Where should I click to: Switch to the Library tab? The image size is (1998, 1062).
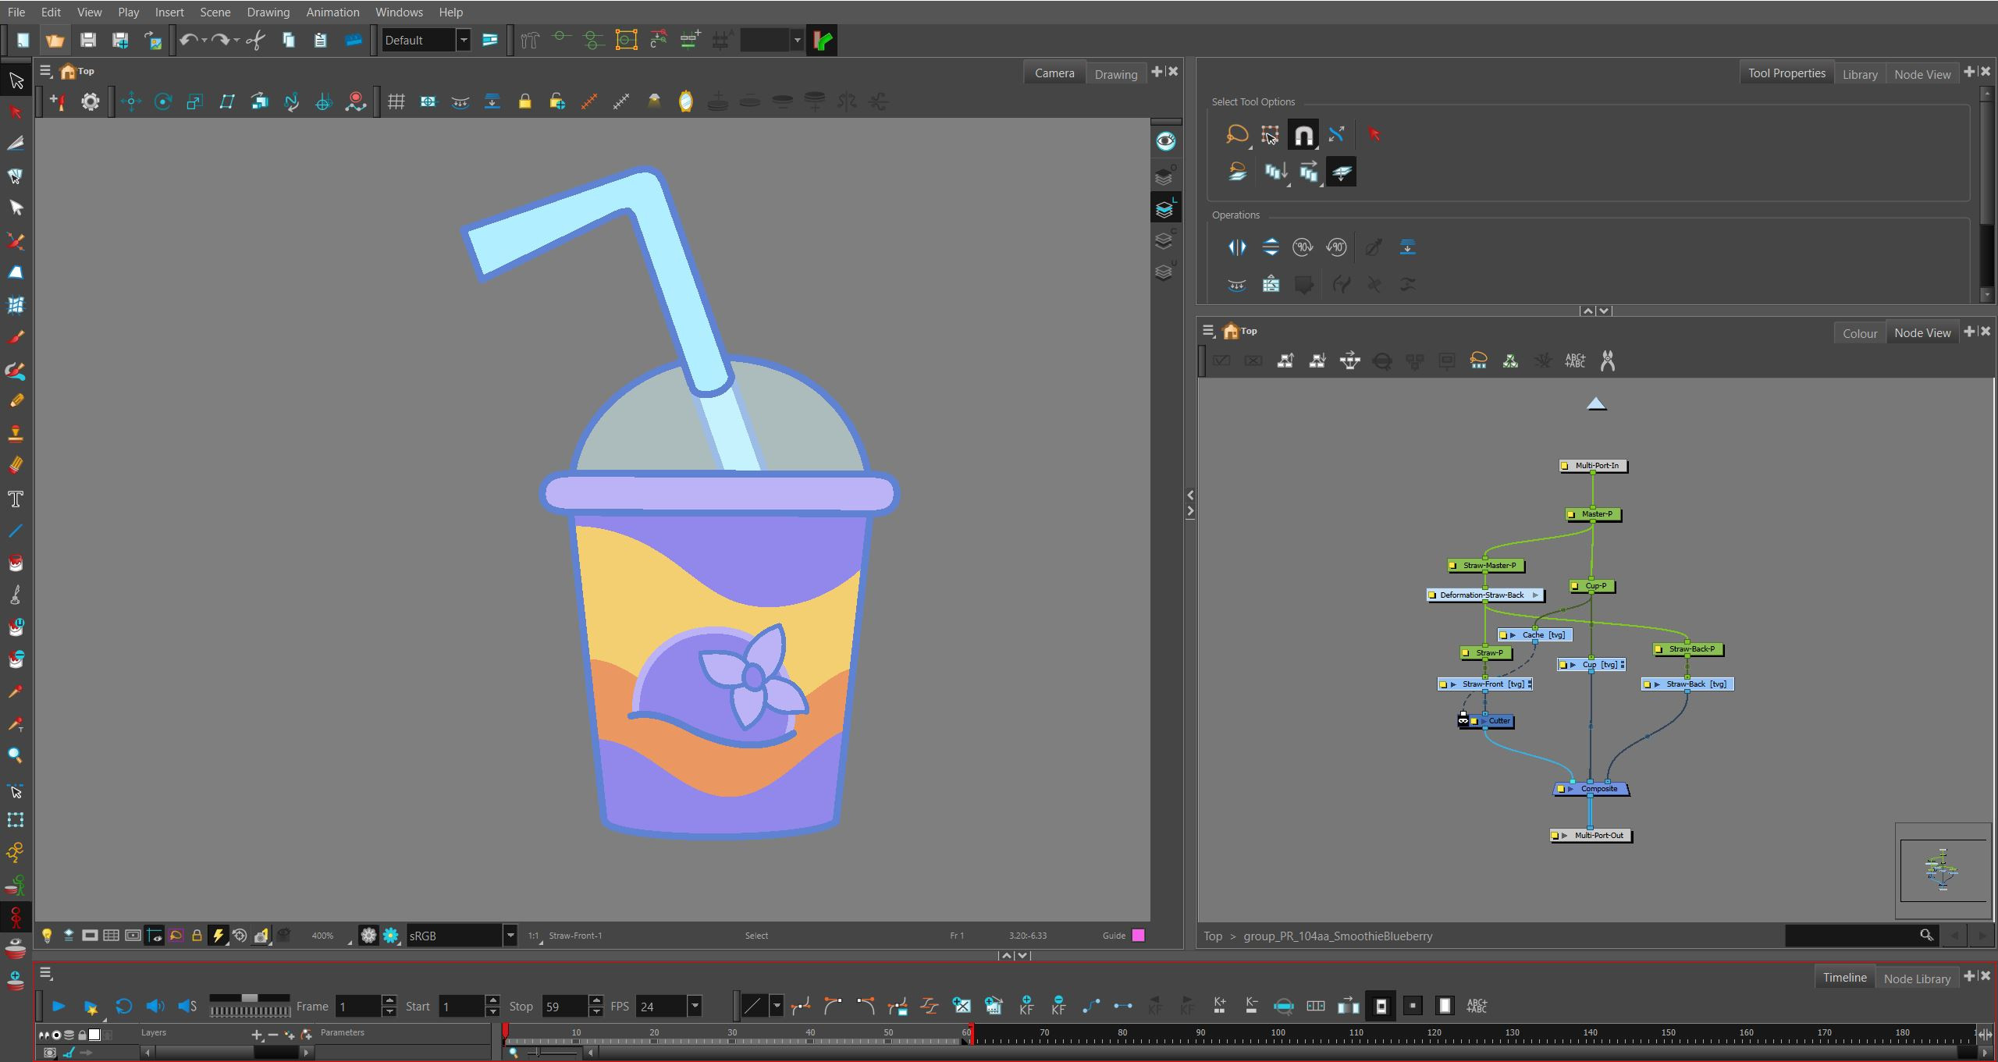tap(1860, 74)
